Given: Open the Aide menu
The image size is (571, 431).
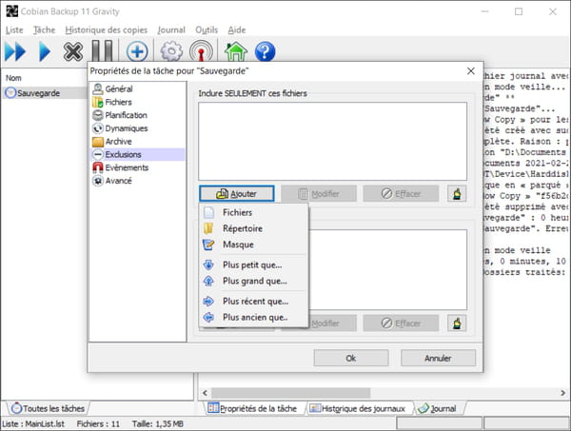Looking at the screenshot, I should [x=237, y=29].
